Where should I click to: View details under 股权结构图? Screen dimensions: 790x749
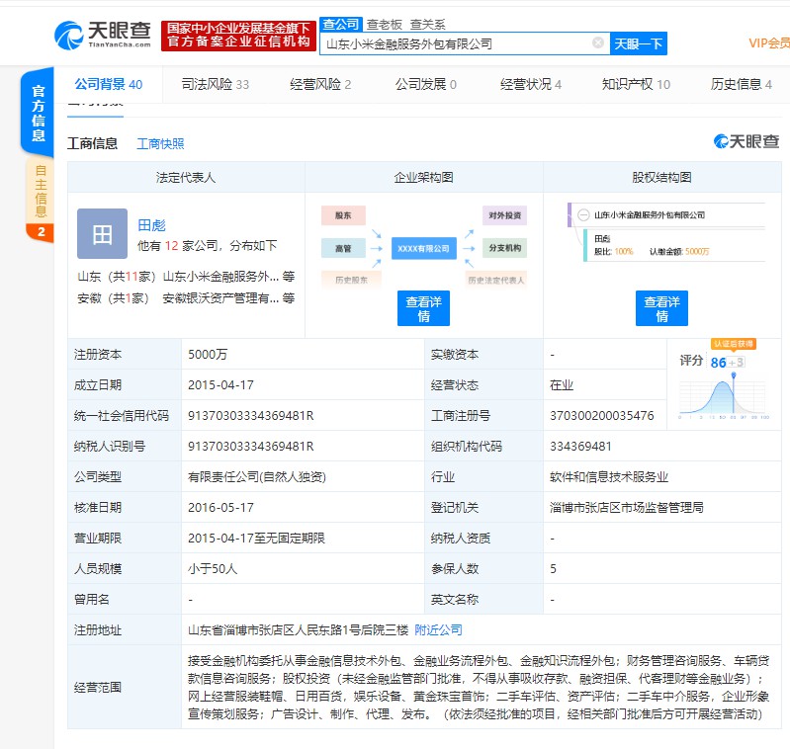pos(662,308)
